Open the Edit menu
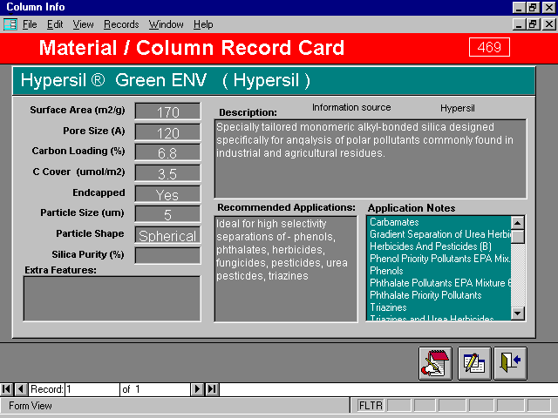Screen dimensions: 558x418 [55, 24]
